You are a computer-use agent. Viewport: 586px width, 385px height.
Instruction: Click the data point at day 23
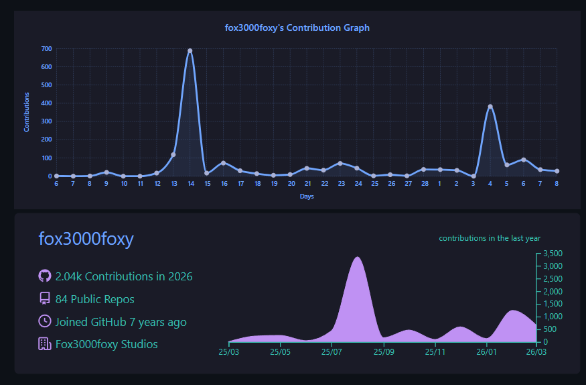coord(340,164)
